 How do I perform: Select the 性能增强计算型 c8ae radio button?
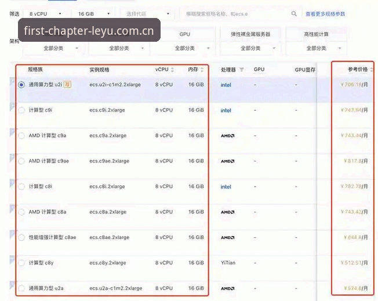[21, 237]
